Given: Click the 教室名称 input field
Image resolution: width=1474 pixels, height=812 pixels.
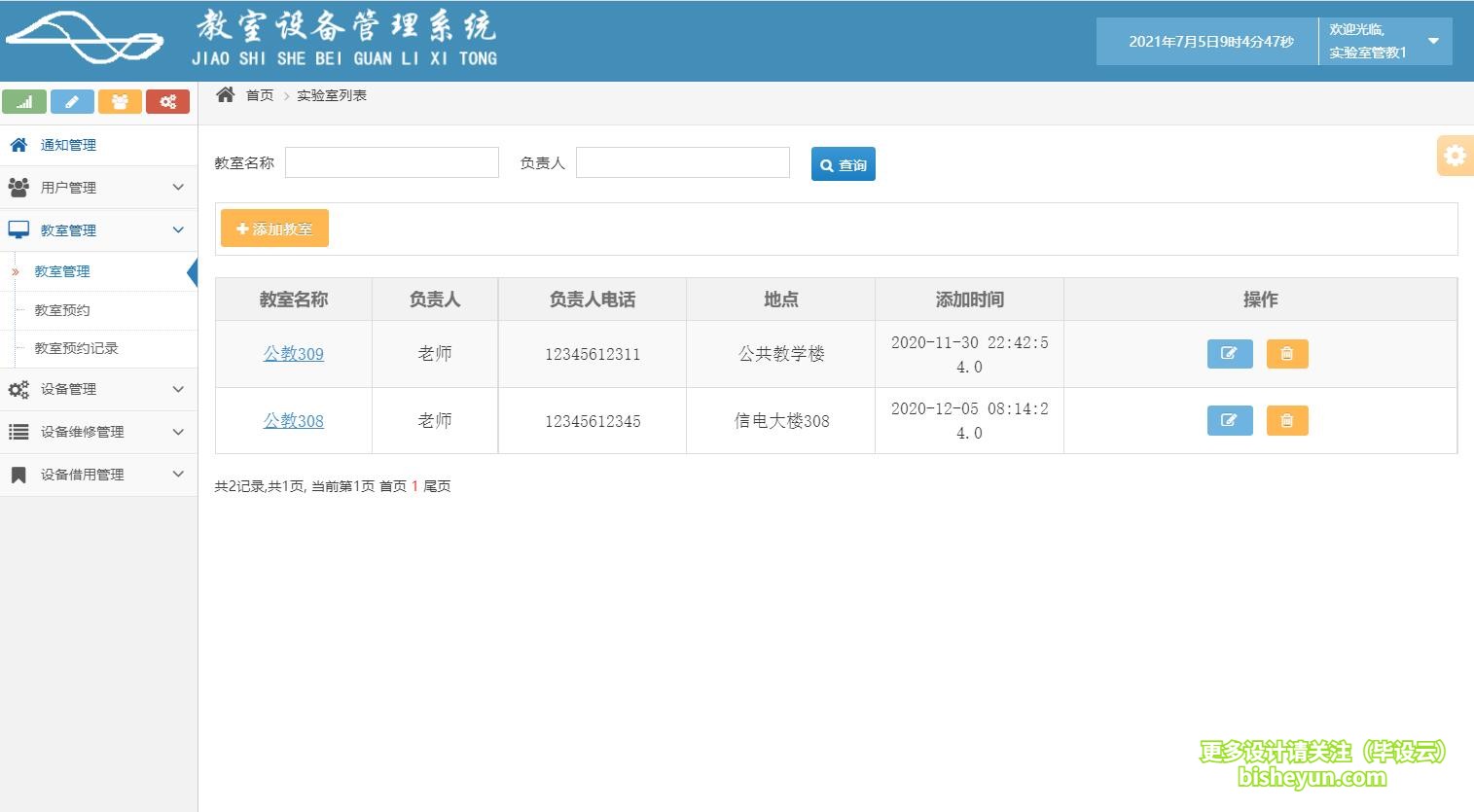Looking at the screenshot, I should (x=391, y=162).
